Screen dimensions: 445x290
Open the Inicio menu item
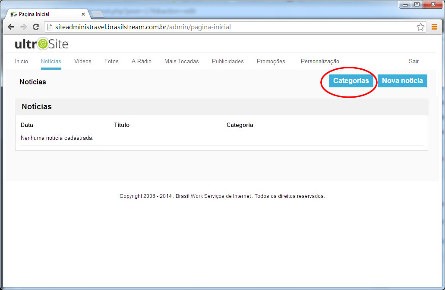click(21, 62)
